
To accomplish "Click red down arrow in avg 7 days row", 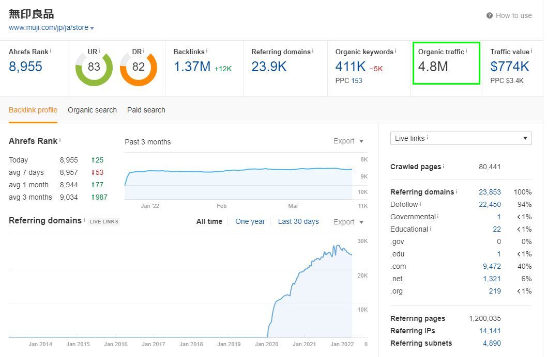I will coord(93,172).
